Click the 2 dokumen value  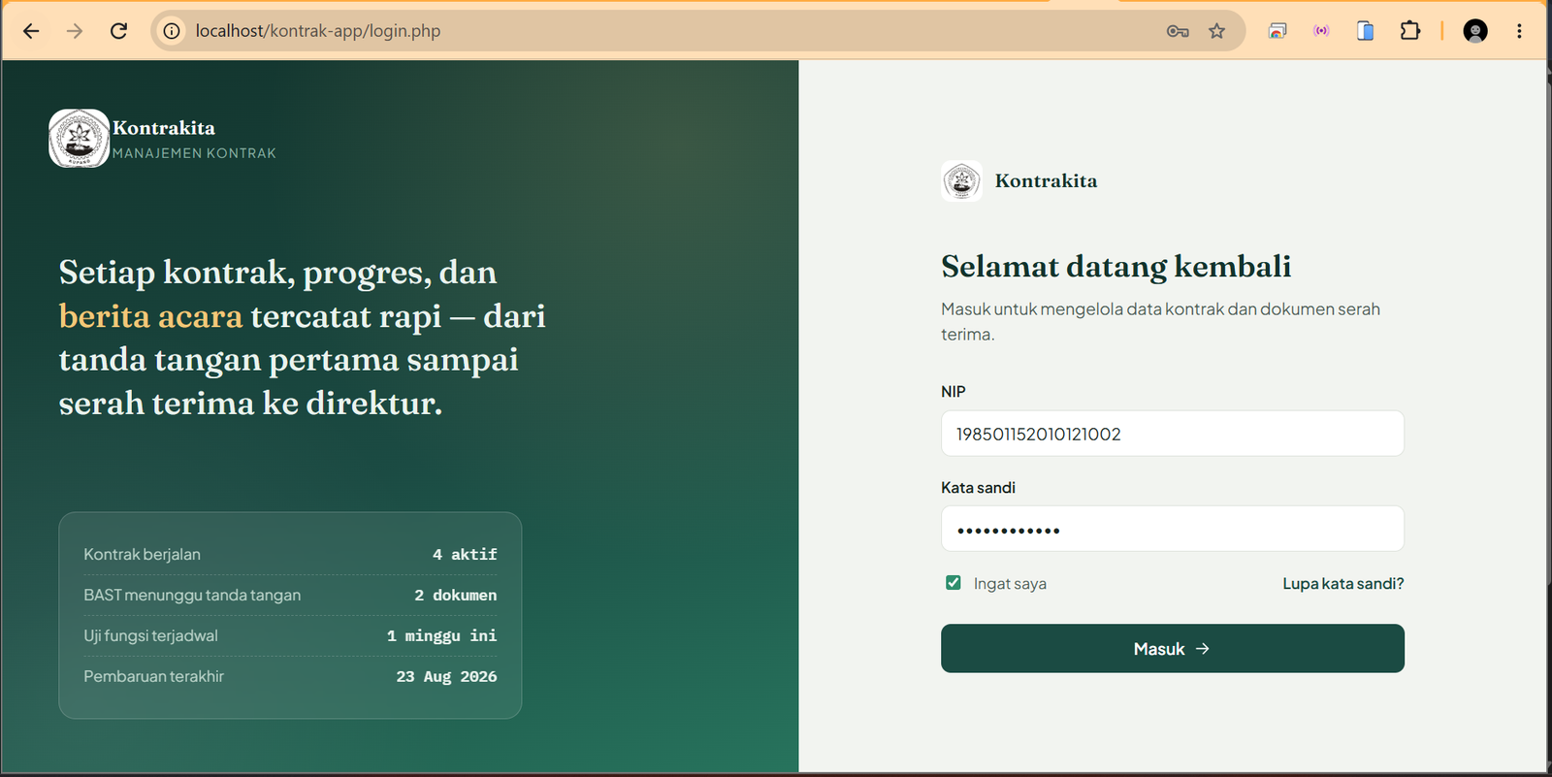coord(456,596)
